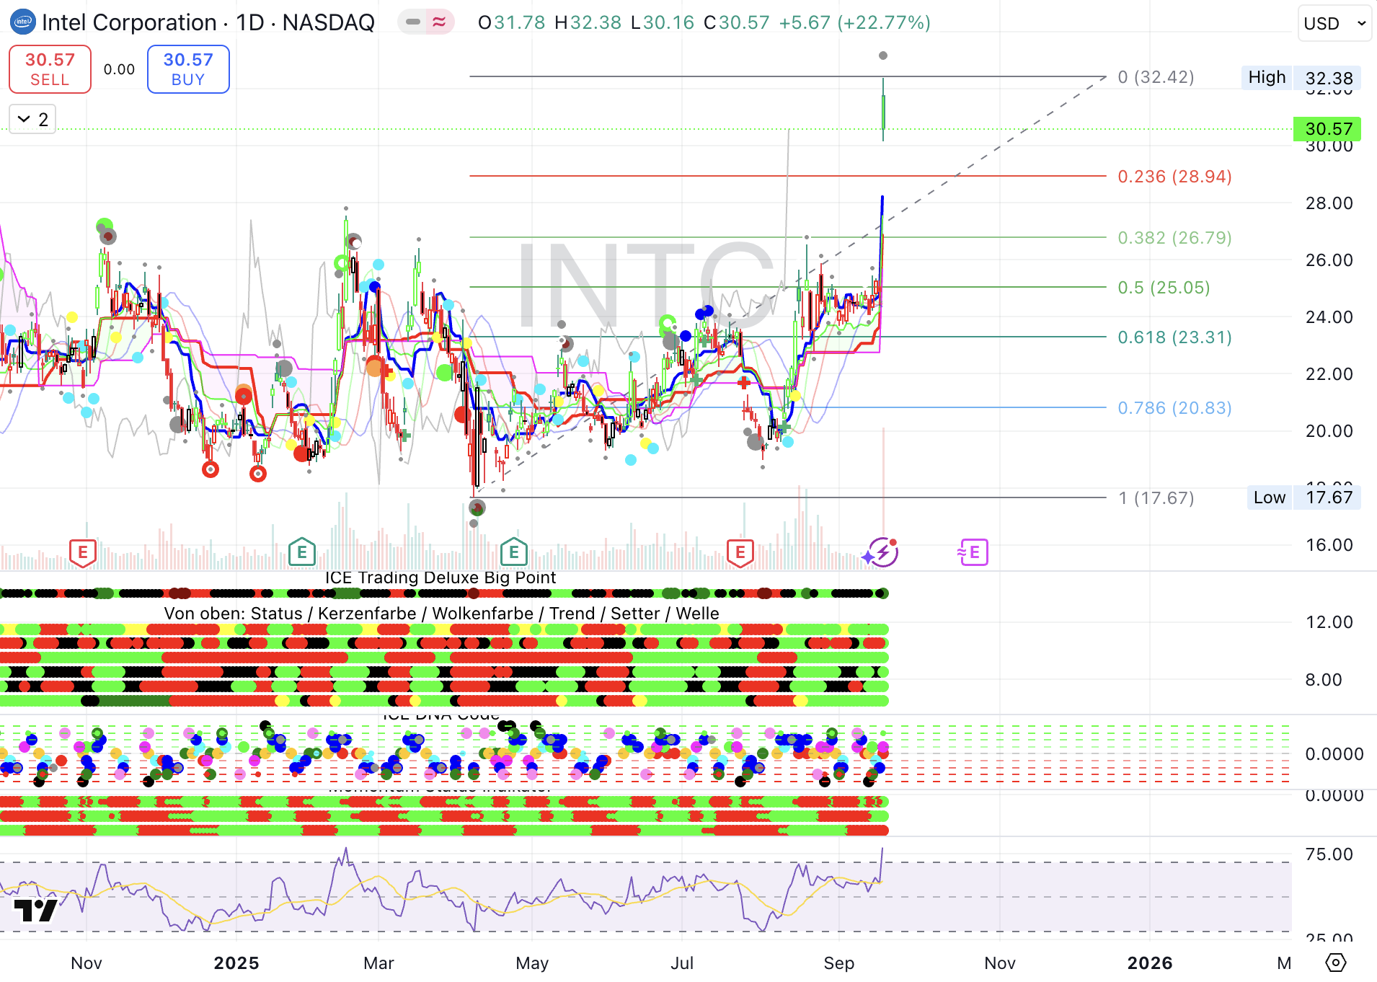1377x982 pixels.
Task: Toggle the gray dash pill beside NASDAQ
Action: pos(413,22)
